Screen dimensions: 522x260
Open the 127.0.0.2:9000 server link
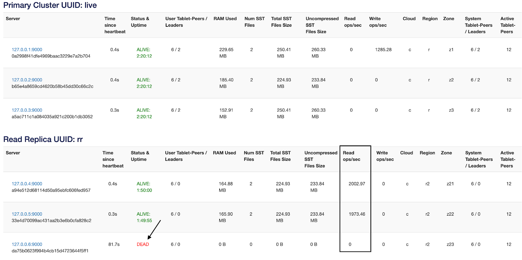pyautogui.click(x=27, y=80)
